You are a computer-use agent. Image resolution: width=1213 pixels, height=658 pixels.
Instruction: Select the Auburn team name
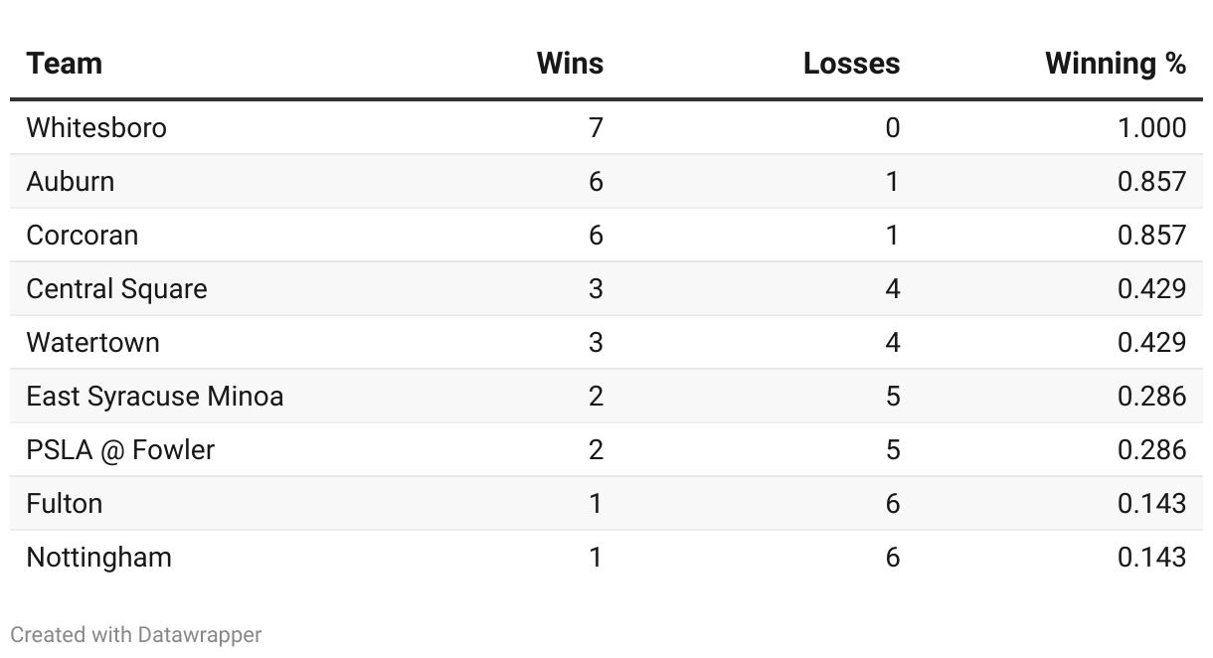pyautogui.click(x=71, y=182)
